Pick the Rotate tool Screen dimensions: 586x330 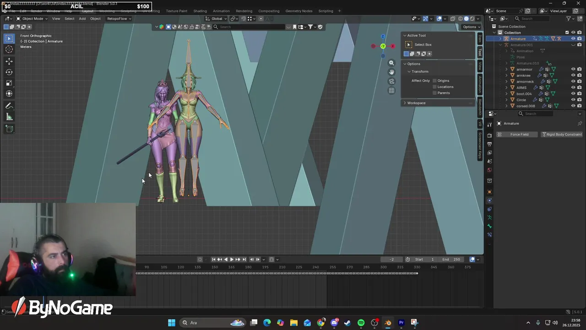click(9, 72)
